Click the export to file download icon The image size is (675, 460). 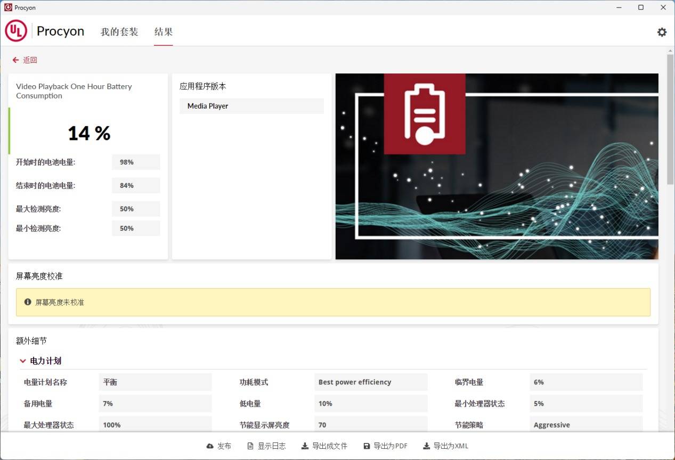click(305, 446)
